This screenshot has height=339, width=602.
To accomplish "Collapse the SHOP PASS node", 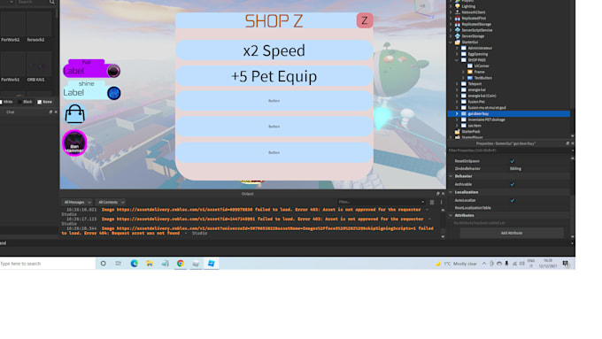I will (x=457, y=60).
